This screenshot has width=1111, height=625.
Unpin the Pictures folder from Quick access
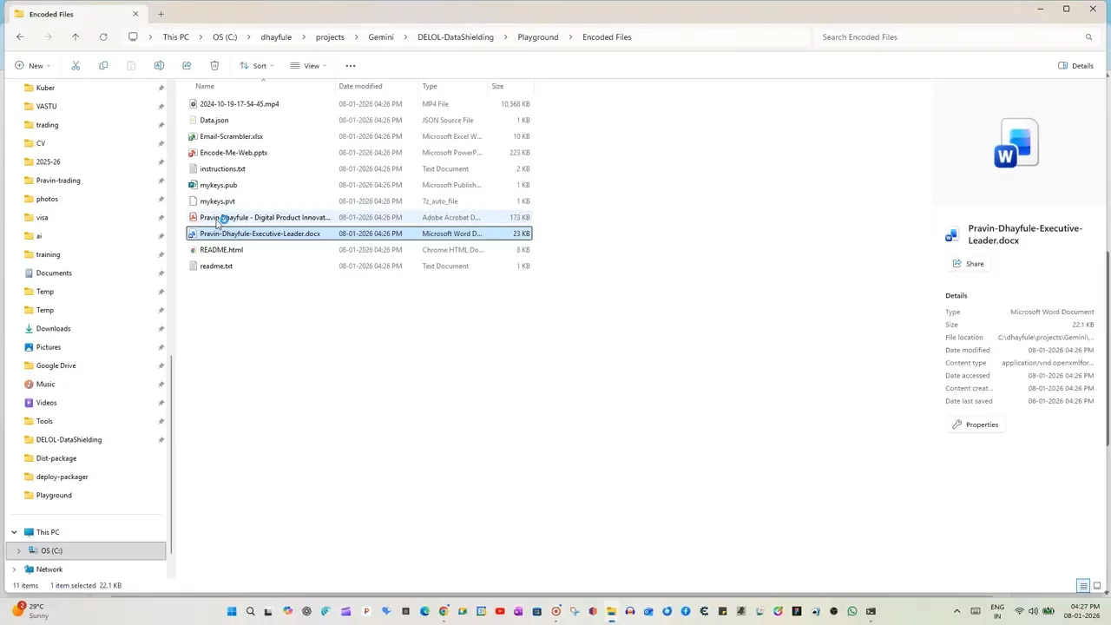[x=161, y=347]
